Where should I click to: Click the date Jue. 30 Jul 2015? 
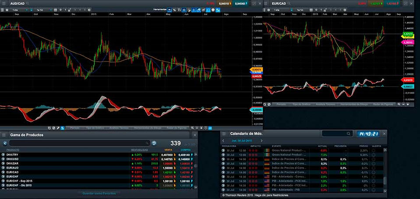[242, 141]
